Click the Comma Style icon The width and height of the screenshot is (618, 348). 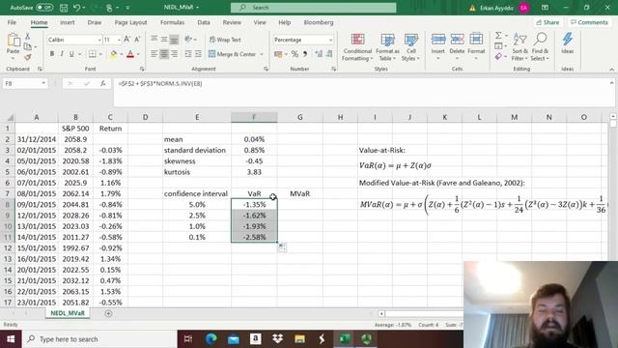(x=305, y=54)
